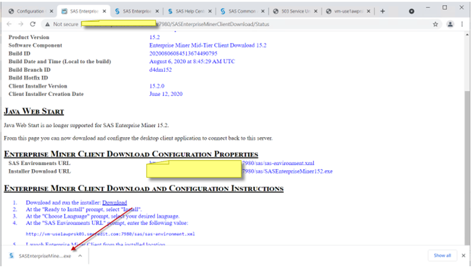Click 'SAS Environments URL' label
This screenshot has height=271, width=471.
click(x=39, y=163)
